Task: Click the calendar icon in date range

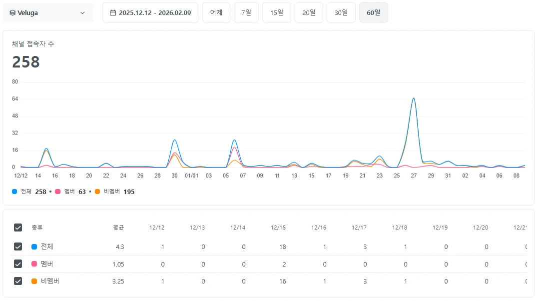Action: (113, 13)
